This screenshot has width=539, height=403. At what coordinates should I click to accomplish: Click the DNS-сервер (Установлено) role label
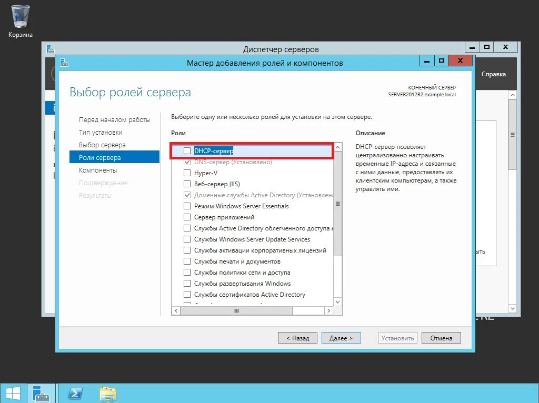pos(233,162)
